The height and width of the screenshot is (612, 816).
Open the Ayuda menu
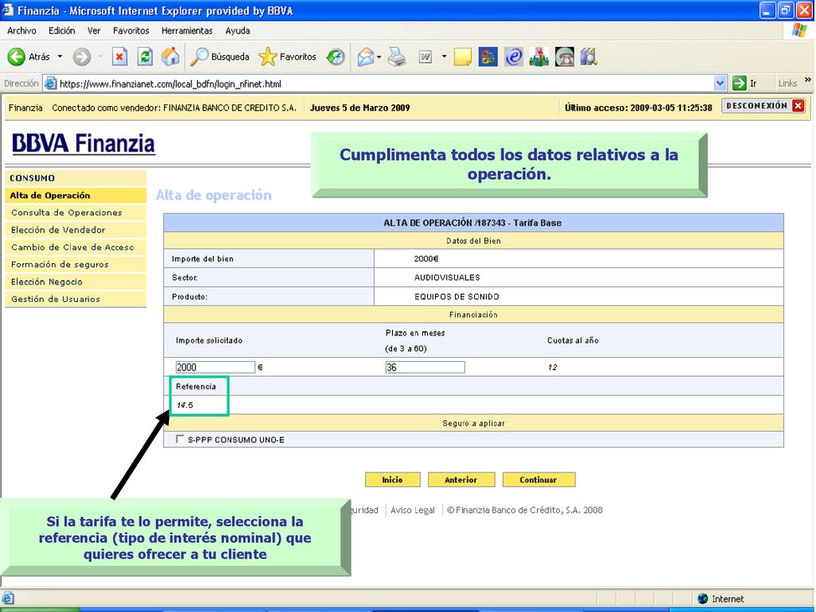click(237, 31)
